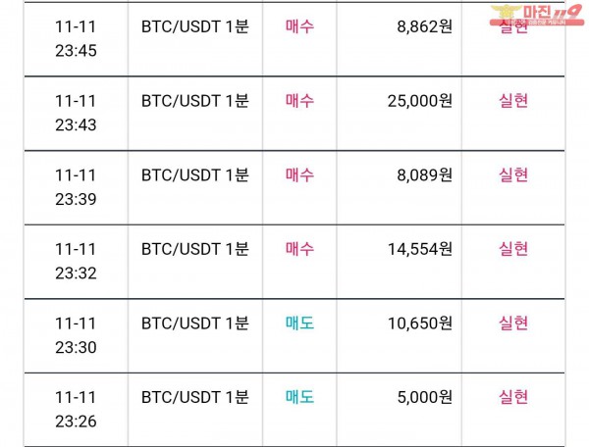Click 실현 status in the 8,089원 row

513,174
